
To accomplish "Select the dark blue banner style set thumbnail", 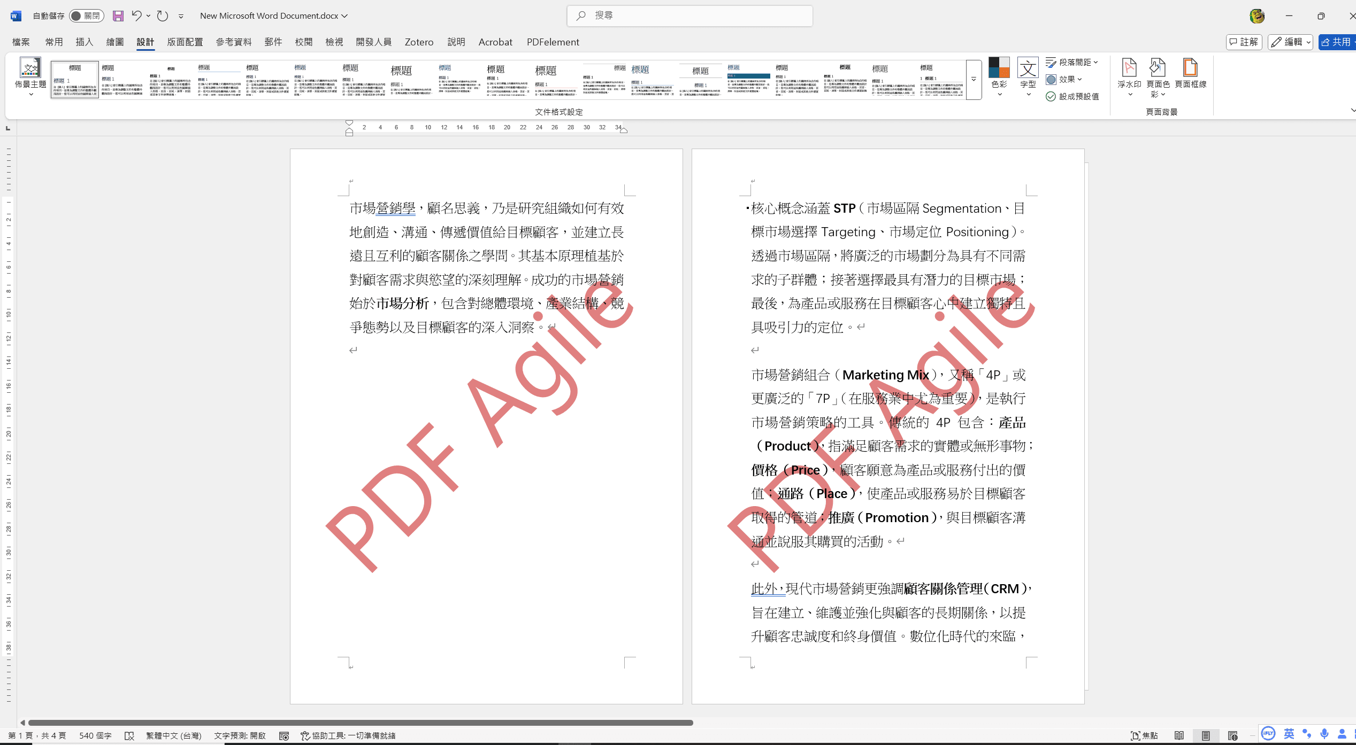I will (x=748, y=80).
